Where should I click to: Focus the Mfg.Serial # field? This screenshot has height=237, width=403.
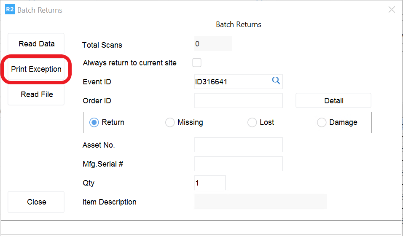point(238,164)
